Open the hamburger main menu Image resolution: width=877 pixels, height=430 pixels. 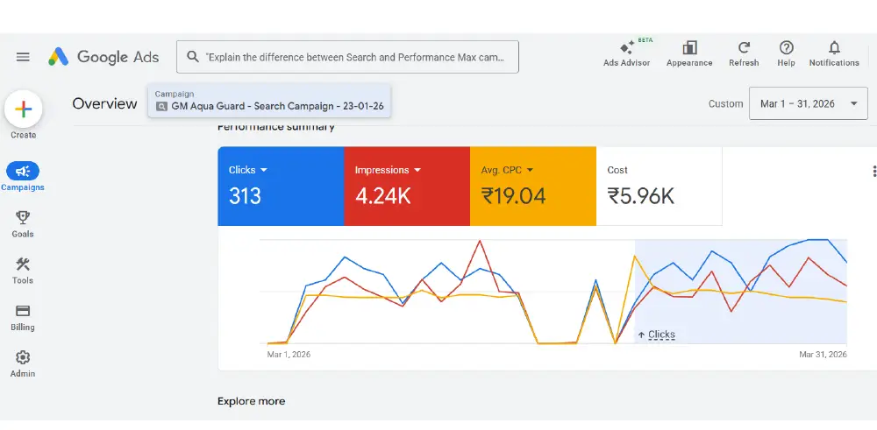[x=23, y=57]
